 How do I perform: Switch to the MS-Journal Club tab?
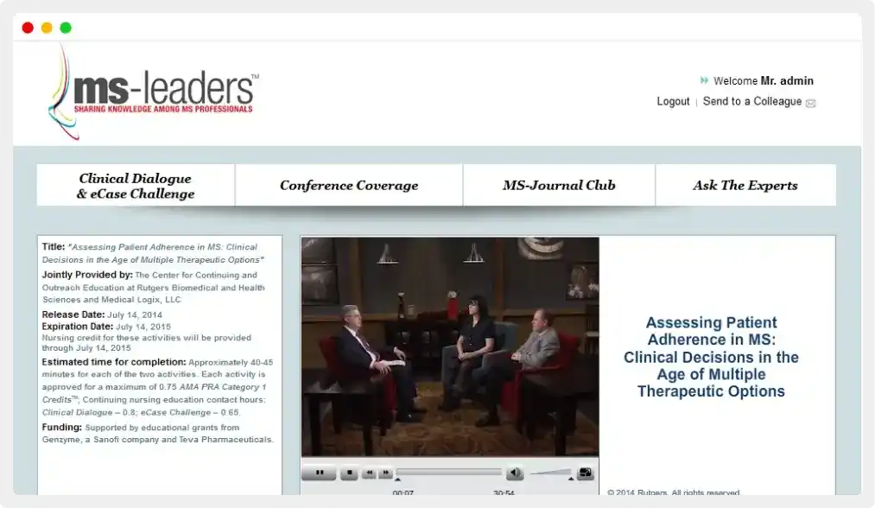(559, 186)
